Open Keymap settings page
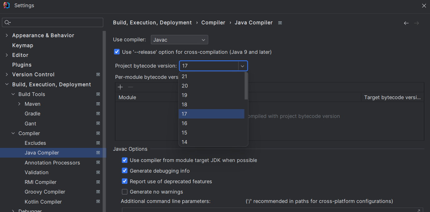The width and height of the screenshot is (430, 212). point(22,45)
